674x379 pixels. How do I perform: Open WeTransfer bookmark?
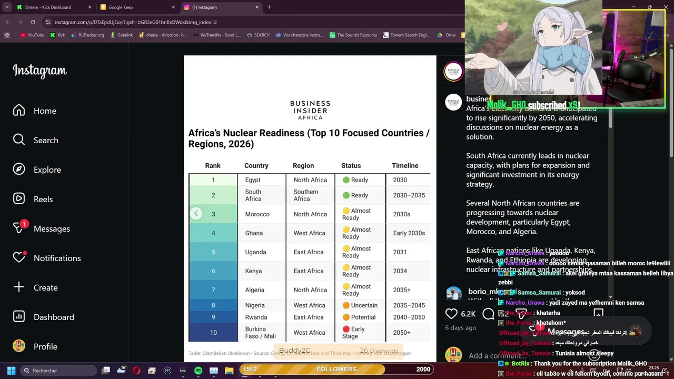point(216,35)
